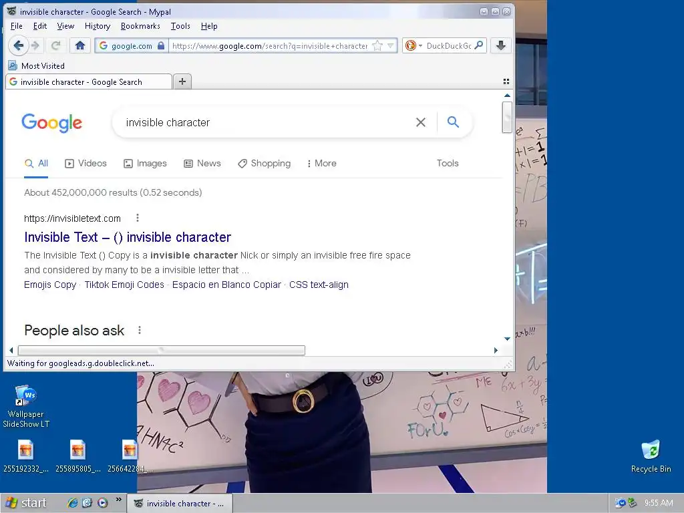Select the invisible character - Google Search tab
Viewport: 684px width, 513px height.
89,82
